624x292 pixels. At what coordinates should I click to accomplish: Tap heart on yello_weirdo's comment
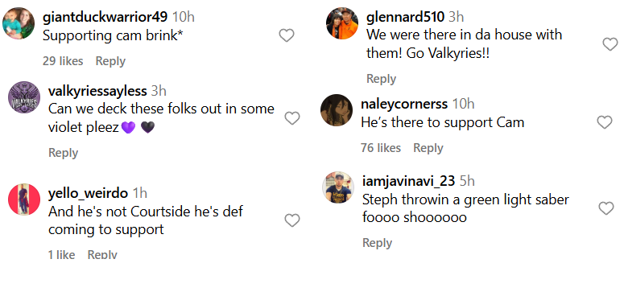292,220
